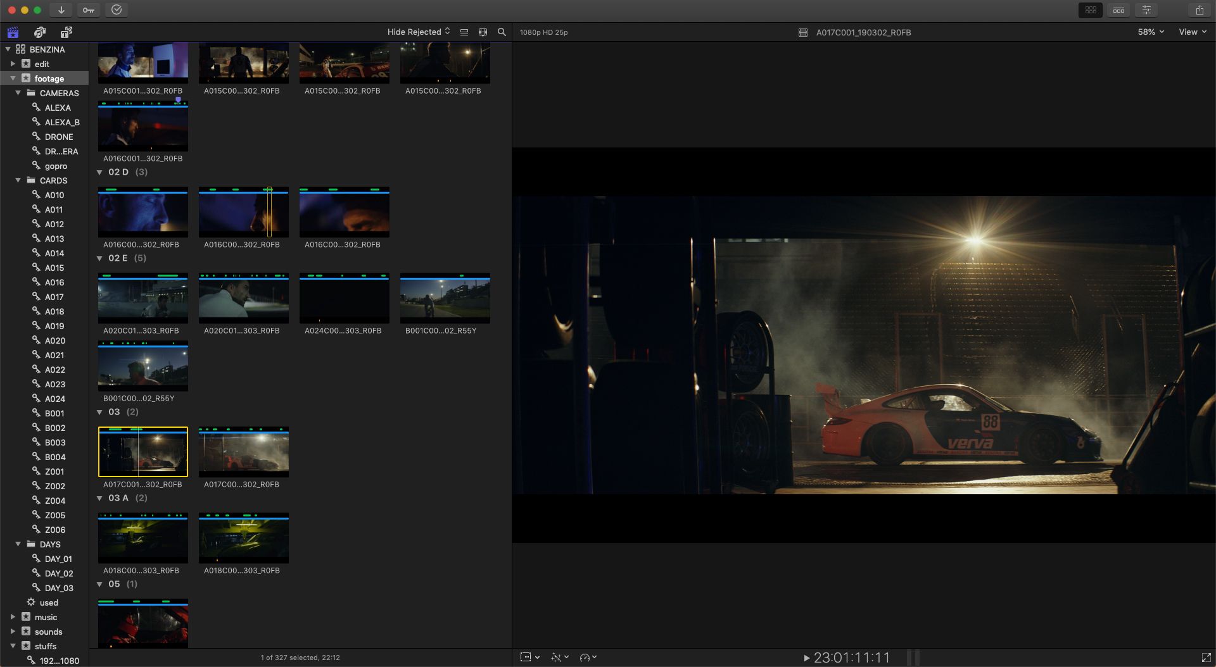Collapse the DAYS folder

pos(18,544)
